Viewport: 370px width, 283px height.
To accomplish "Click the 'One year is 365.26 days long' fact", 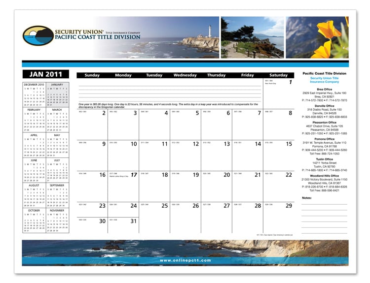I will click(168, 105).
